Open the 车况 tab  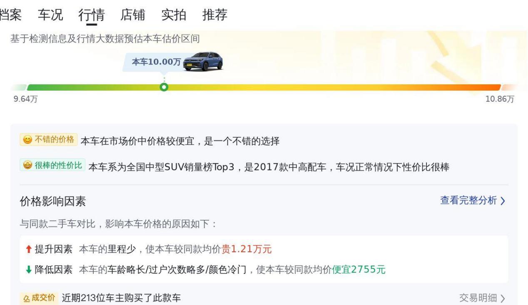tap(50, 15)
